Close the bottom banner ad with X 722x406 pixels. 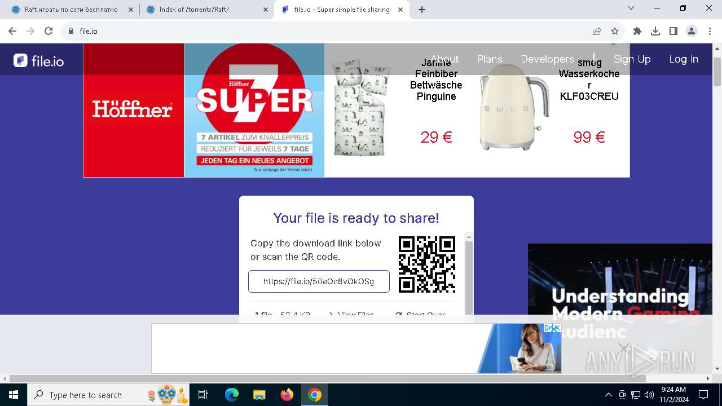pyautogui.click(x=624, y=347)
